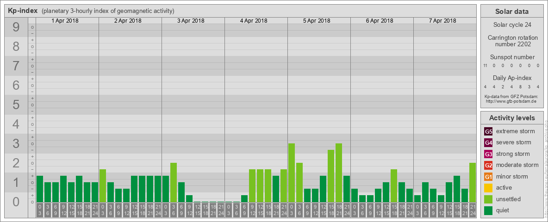Click the dark green 'quiet' swatch

pos(489,210)
